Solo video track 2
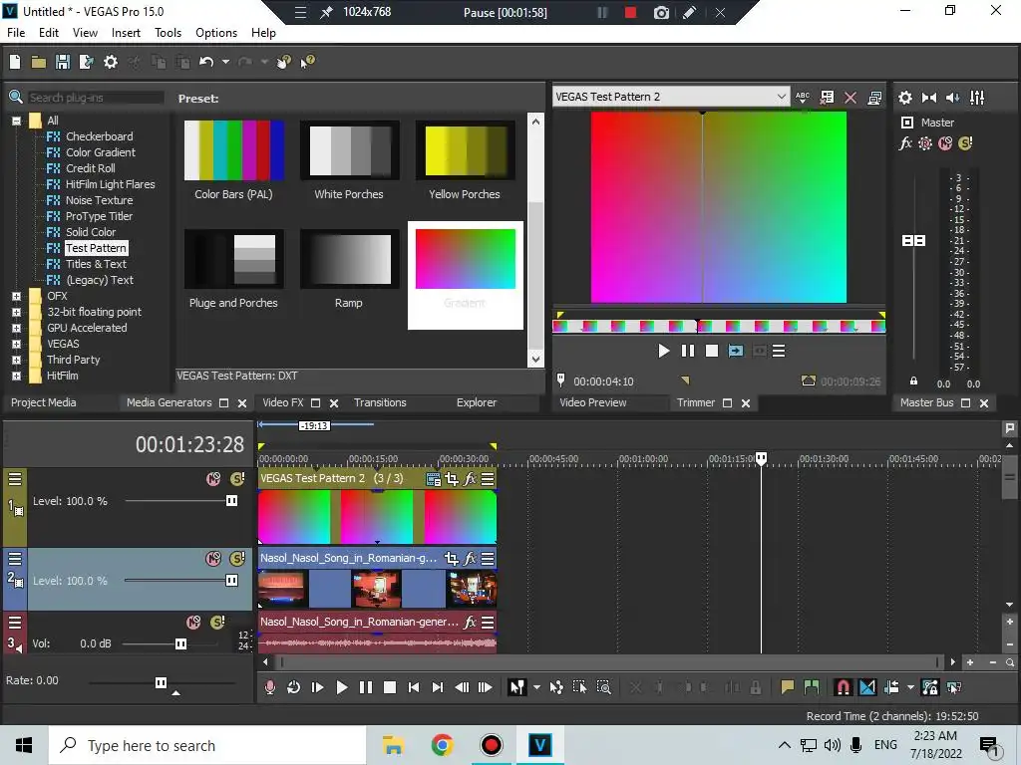Screen dimensions: 1021x765 point(237,559)
